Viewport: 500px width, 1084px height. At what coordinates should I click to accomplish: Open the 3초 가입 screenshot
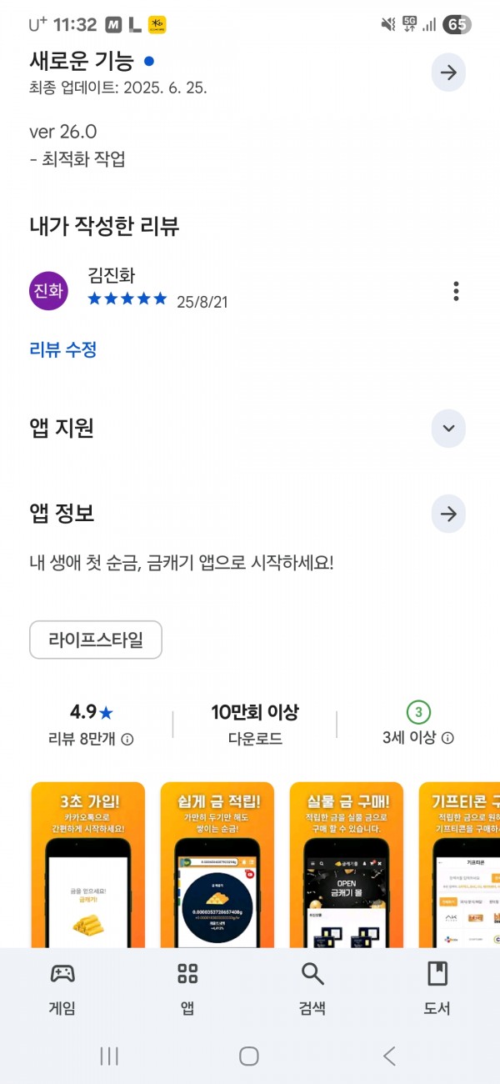pos(88,865)
